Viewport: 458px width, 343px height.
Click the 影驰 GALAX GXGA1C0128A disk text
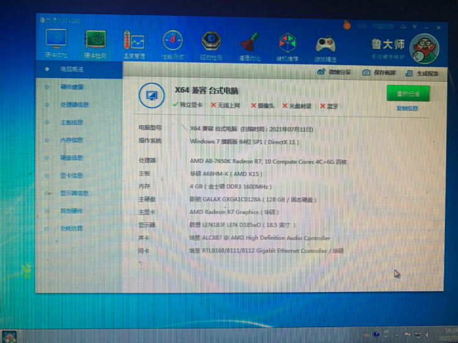253,200
